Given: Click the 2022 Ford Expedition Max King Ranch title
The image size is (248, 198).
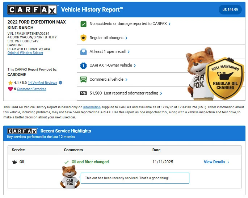Looking at the screenshot, I should [x=37, y=25].
